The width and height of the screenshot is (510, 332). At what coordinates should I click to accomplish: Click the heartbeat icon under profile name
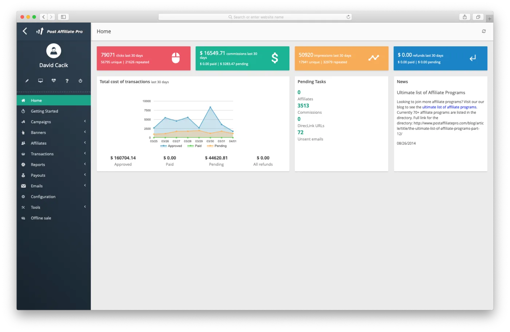click(x=54, y=81)
